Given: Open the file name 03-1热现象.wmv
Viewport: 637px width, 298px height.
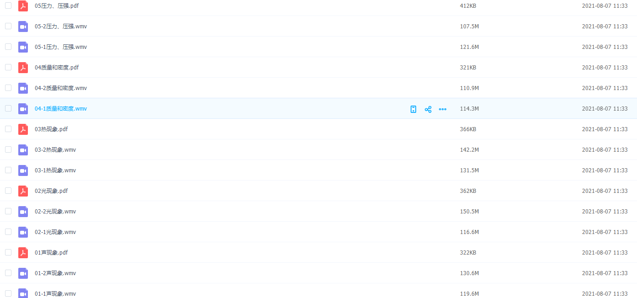Looking at the screenshot, I should (x=55, y=170).
